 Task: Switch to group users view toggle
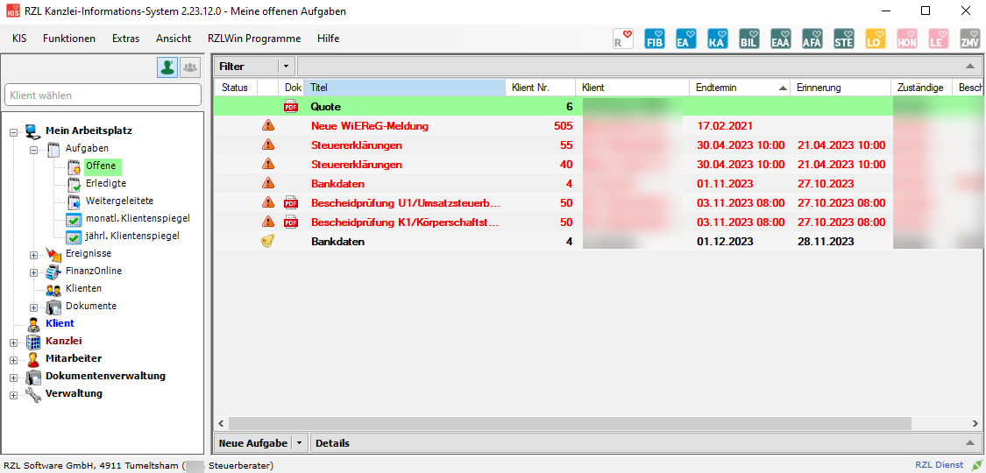tap(189, 67)
